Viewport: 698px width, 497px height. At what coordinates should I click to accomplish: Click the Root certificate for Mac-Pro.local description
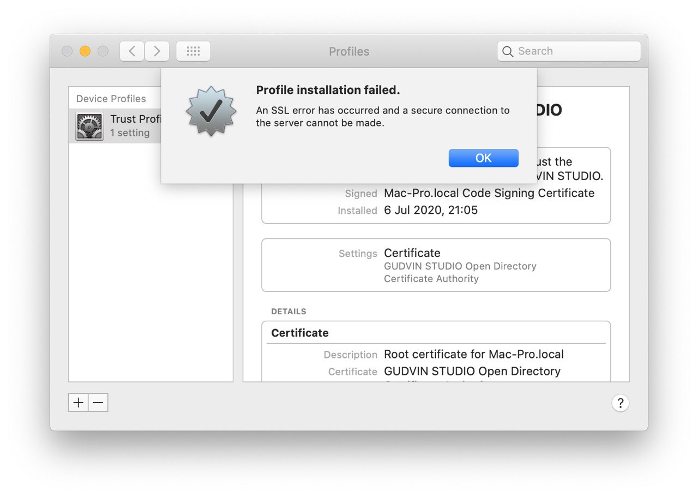[474, 354]
